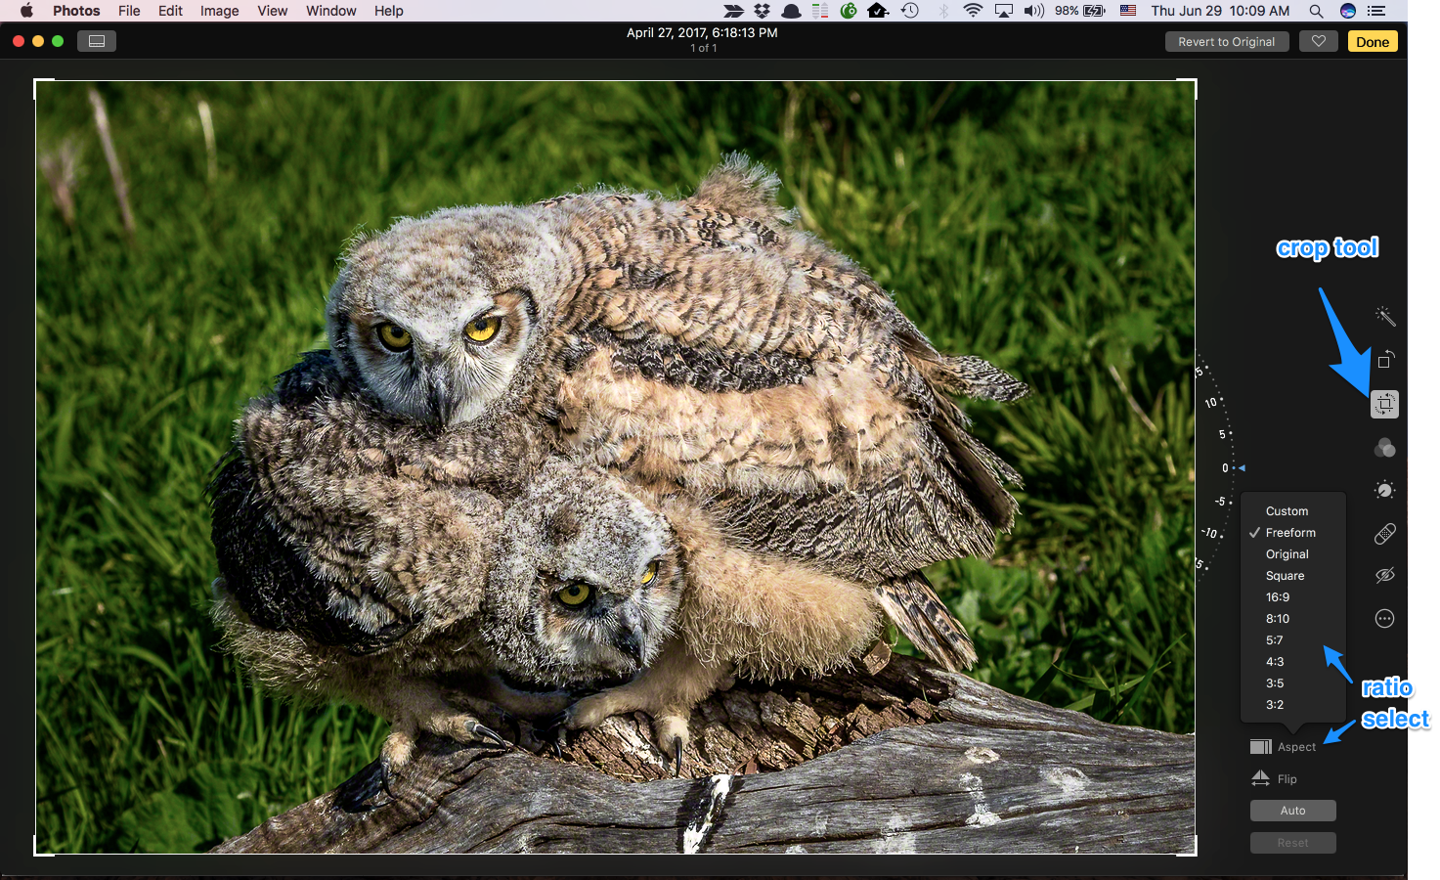The height and width of the screenshot is (880, 1440).
Task: Click Revert to Original
Action: coord(1226,41)
